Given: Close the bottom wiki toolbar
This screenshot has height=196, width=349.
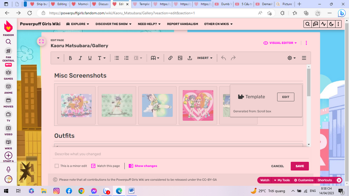Looking at the screenshot, I should coord(339,180).
